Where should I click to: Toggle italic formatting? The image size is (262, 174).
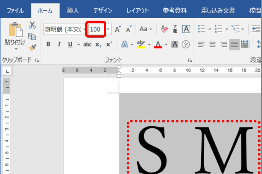pyautogui.click(x=59, y=44)
